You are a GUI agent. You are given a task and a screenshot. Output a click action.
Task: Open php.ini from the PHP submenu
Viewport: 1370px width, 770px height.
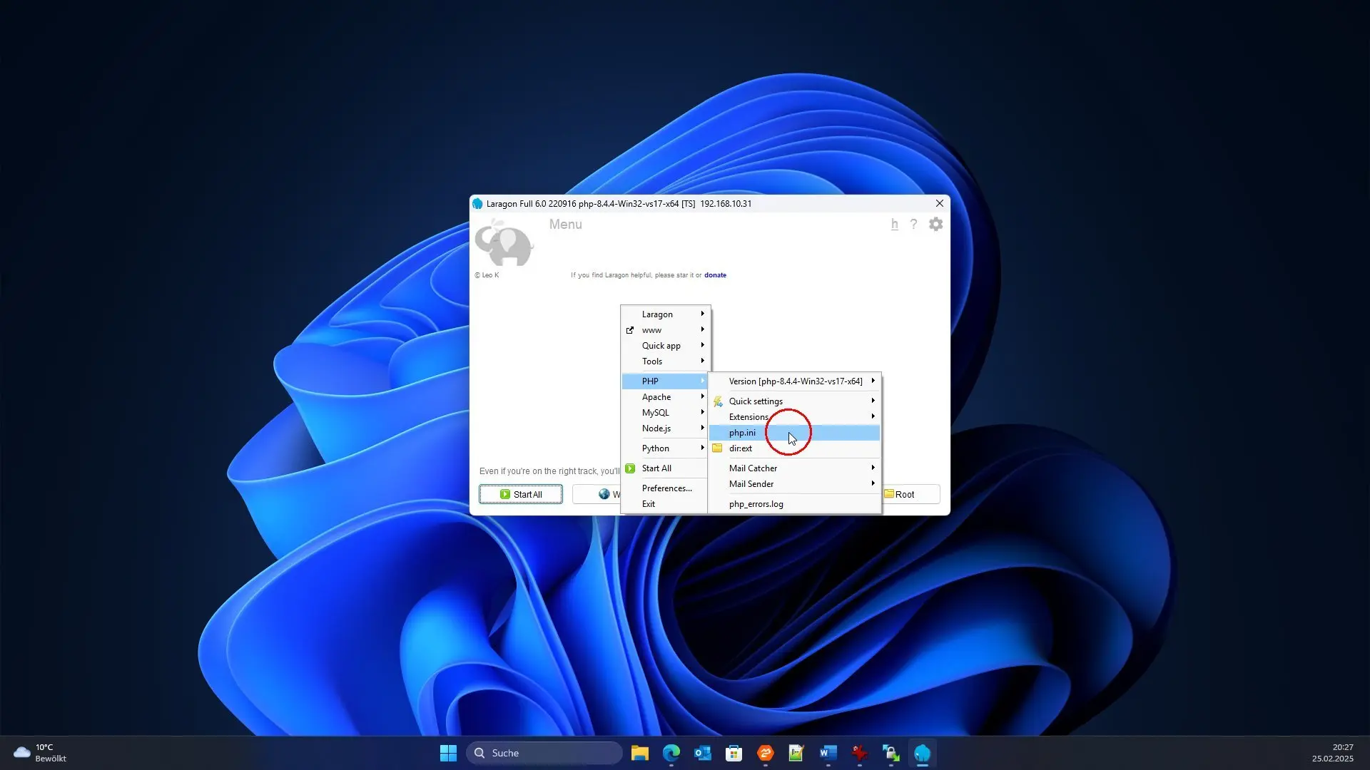(x=794, y=433)
